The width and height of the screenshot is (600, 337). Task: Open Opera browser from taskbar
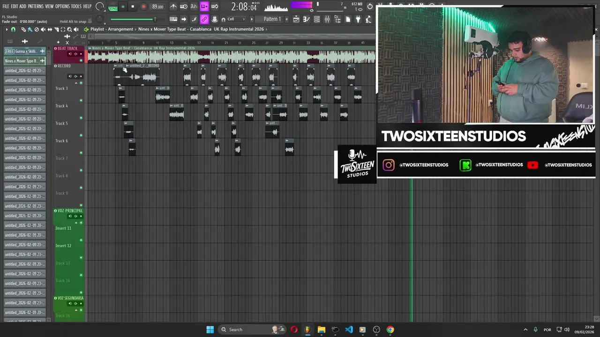294,330
